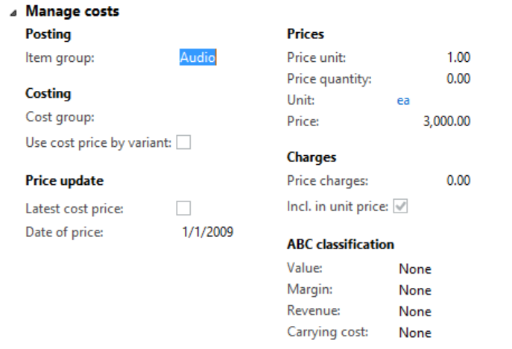Screen dimensions: 512x349
Task: Click the Prices group heading
Action: tap(306, 34)
